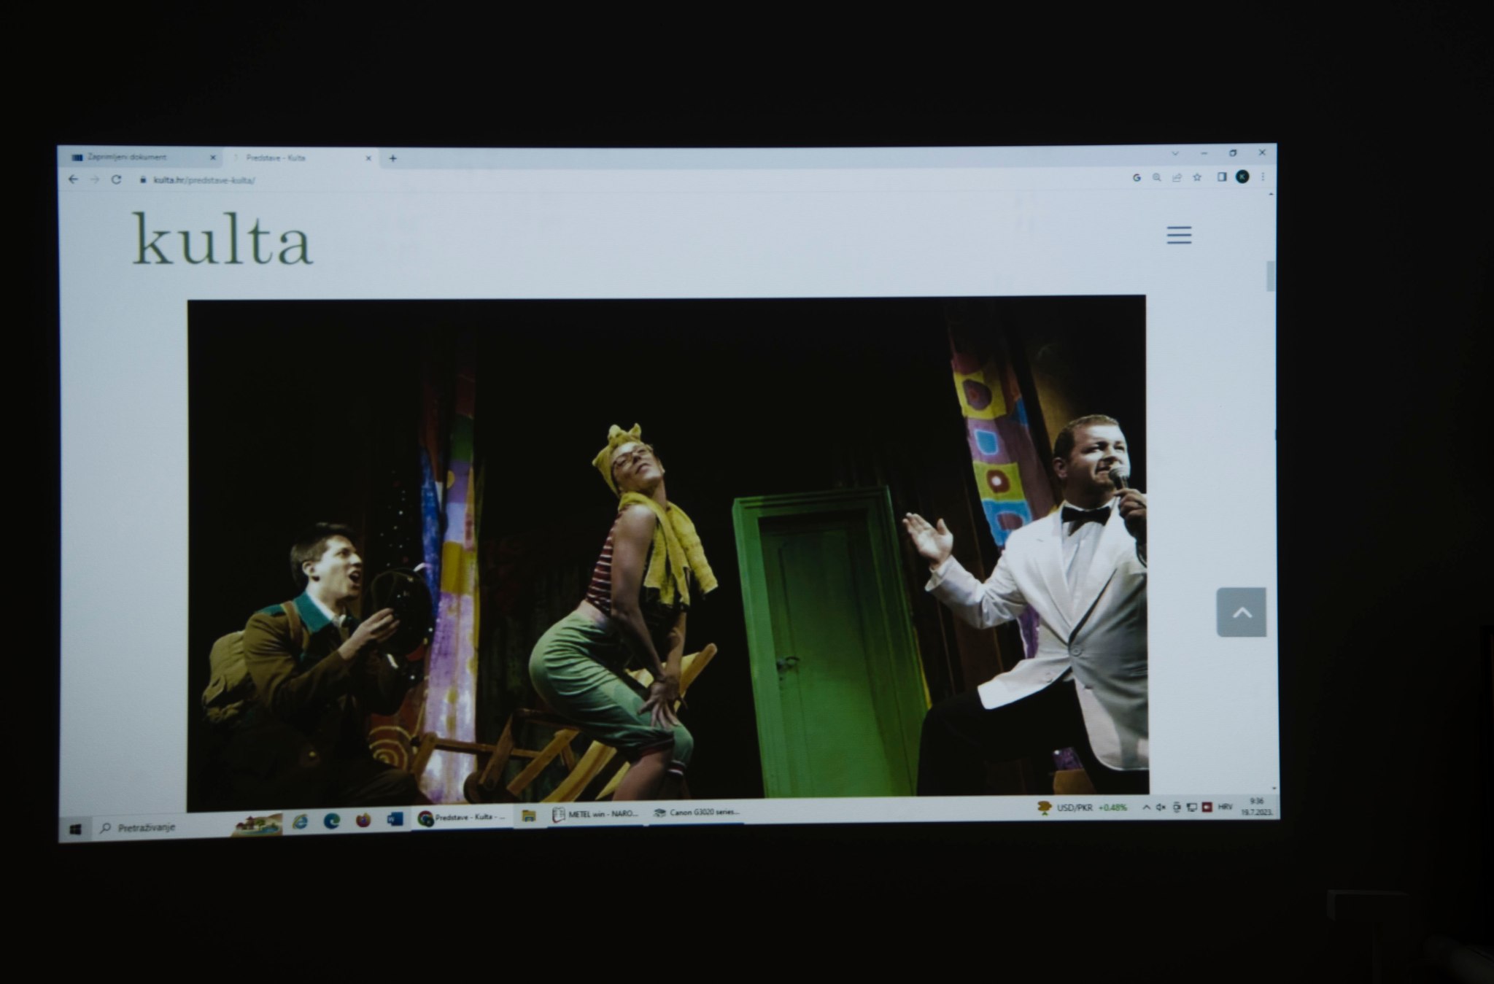Viewport: 1494px width, 984px height.
Task: Go back to the previous page
Action: tap(73, 179)
